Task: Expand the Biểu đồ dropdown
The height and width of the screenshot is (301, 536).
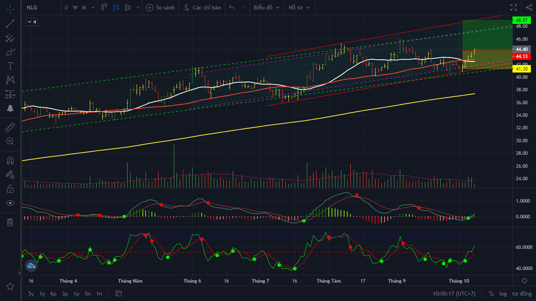Action: click(267, 7)
